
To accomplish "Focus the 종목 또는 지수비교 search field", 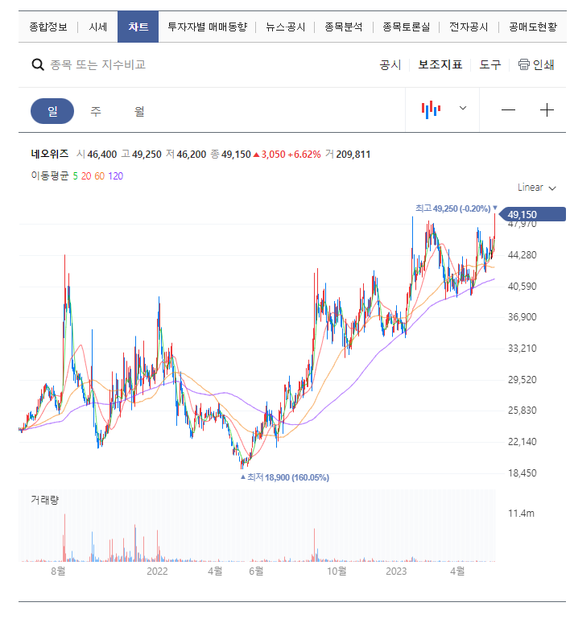I will click(x=98, y=64).
